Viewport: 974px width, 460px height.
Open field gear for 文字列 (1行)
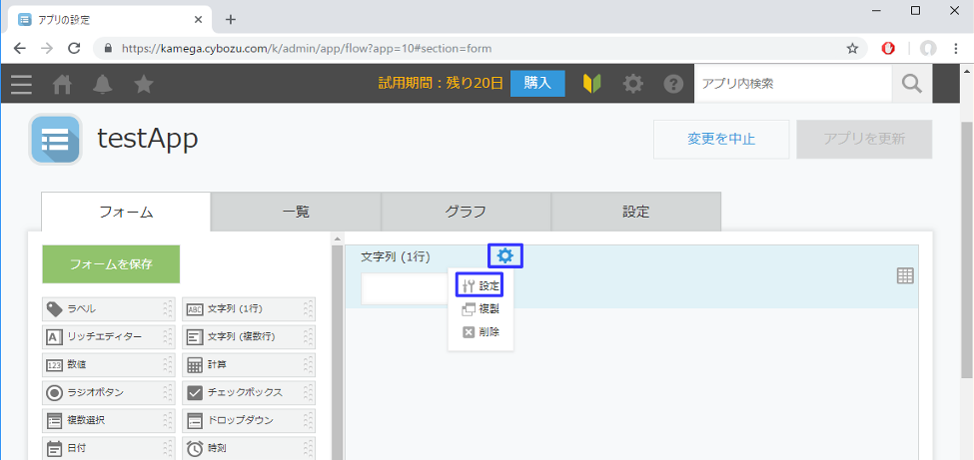(x=505, y=255)
